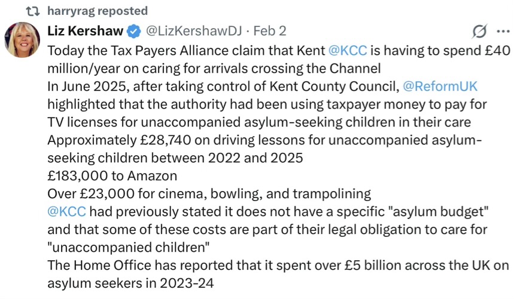Click the repost arrows icon above the tweet
Image resolution: width=514 pixels, height=299 pixels.
point(34,11)
